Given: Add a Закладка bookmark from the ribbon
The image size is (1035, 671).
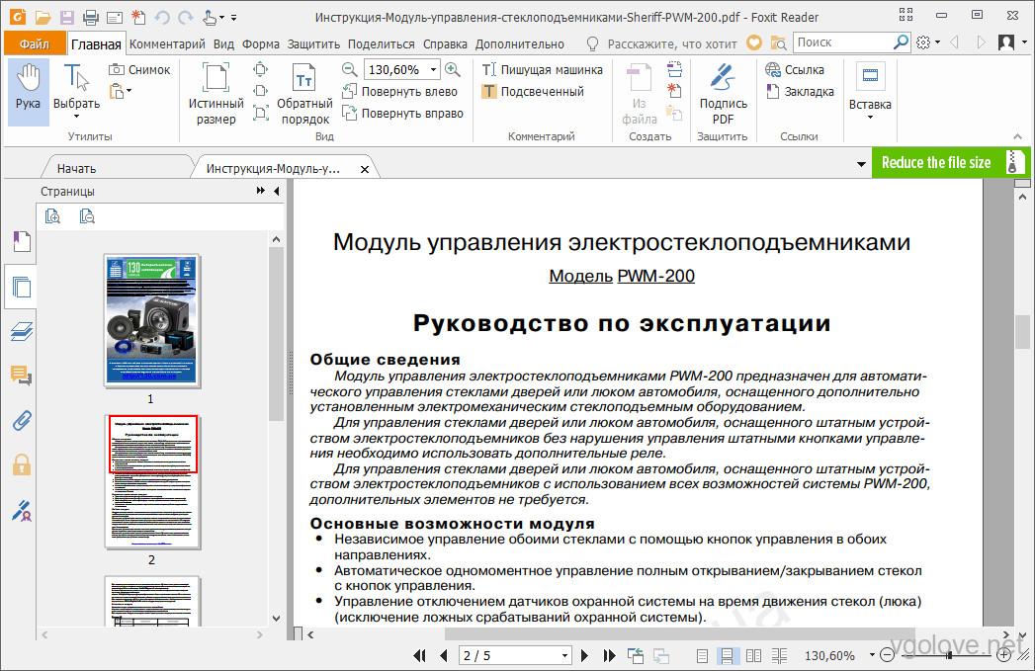Looking at the screenshot, I should 800,91.
